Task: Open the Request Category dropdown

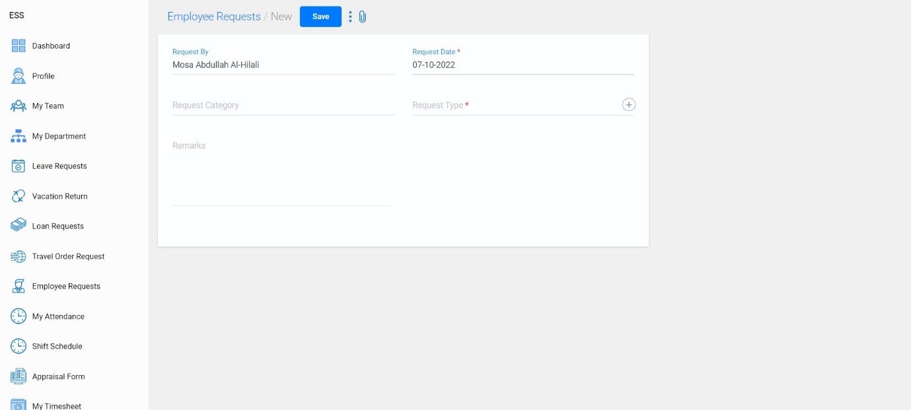Action: [x=283, y=105]
